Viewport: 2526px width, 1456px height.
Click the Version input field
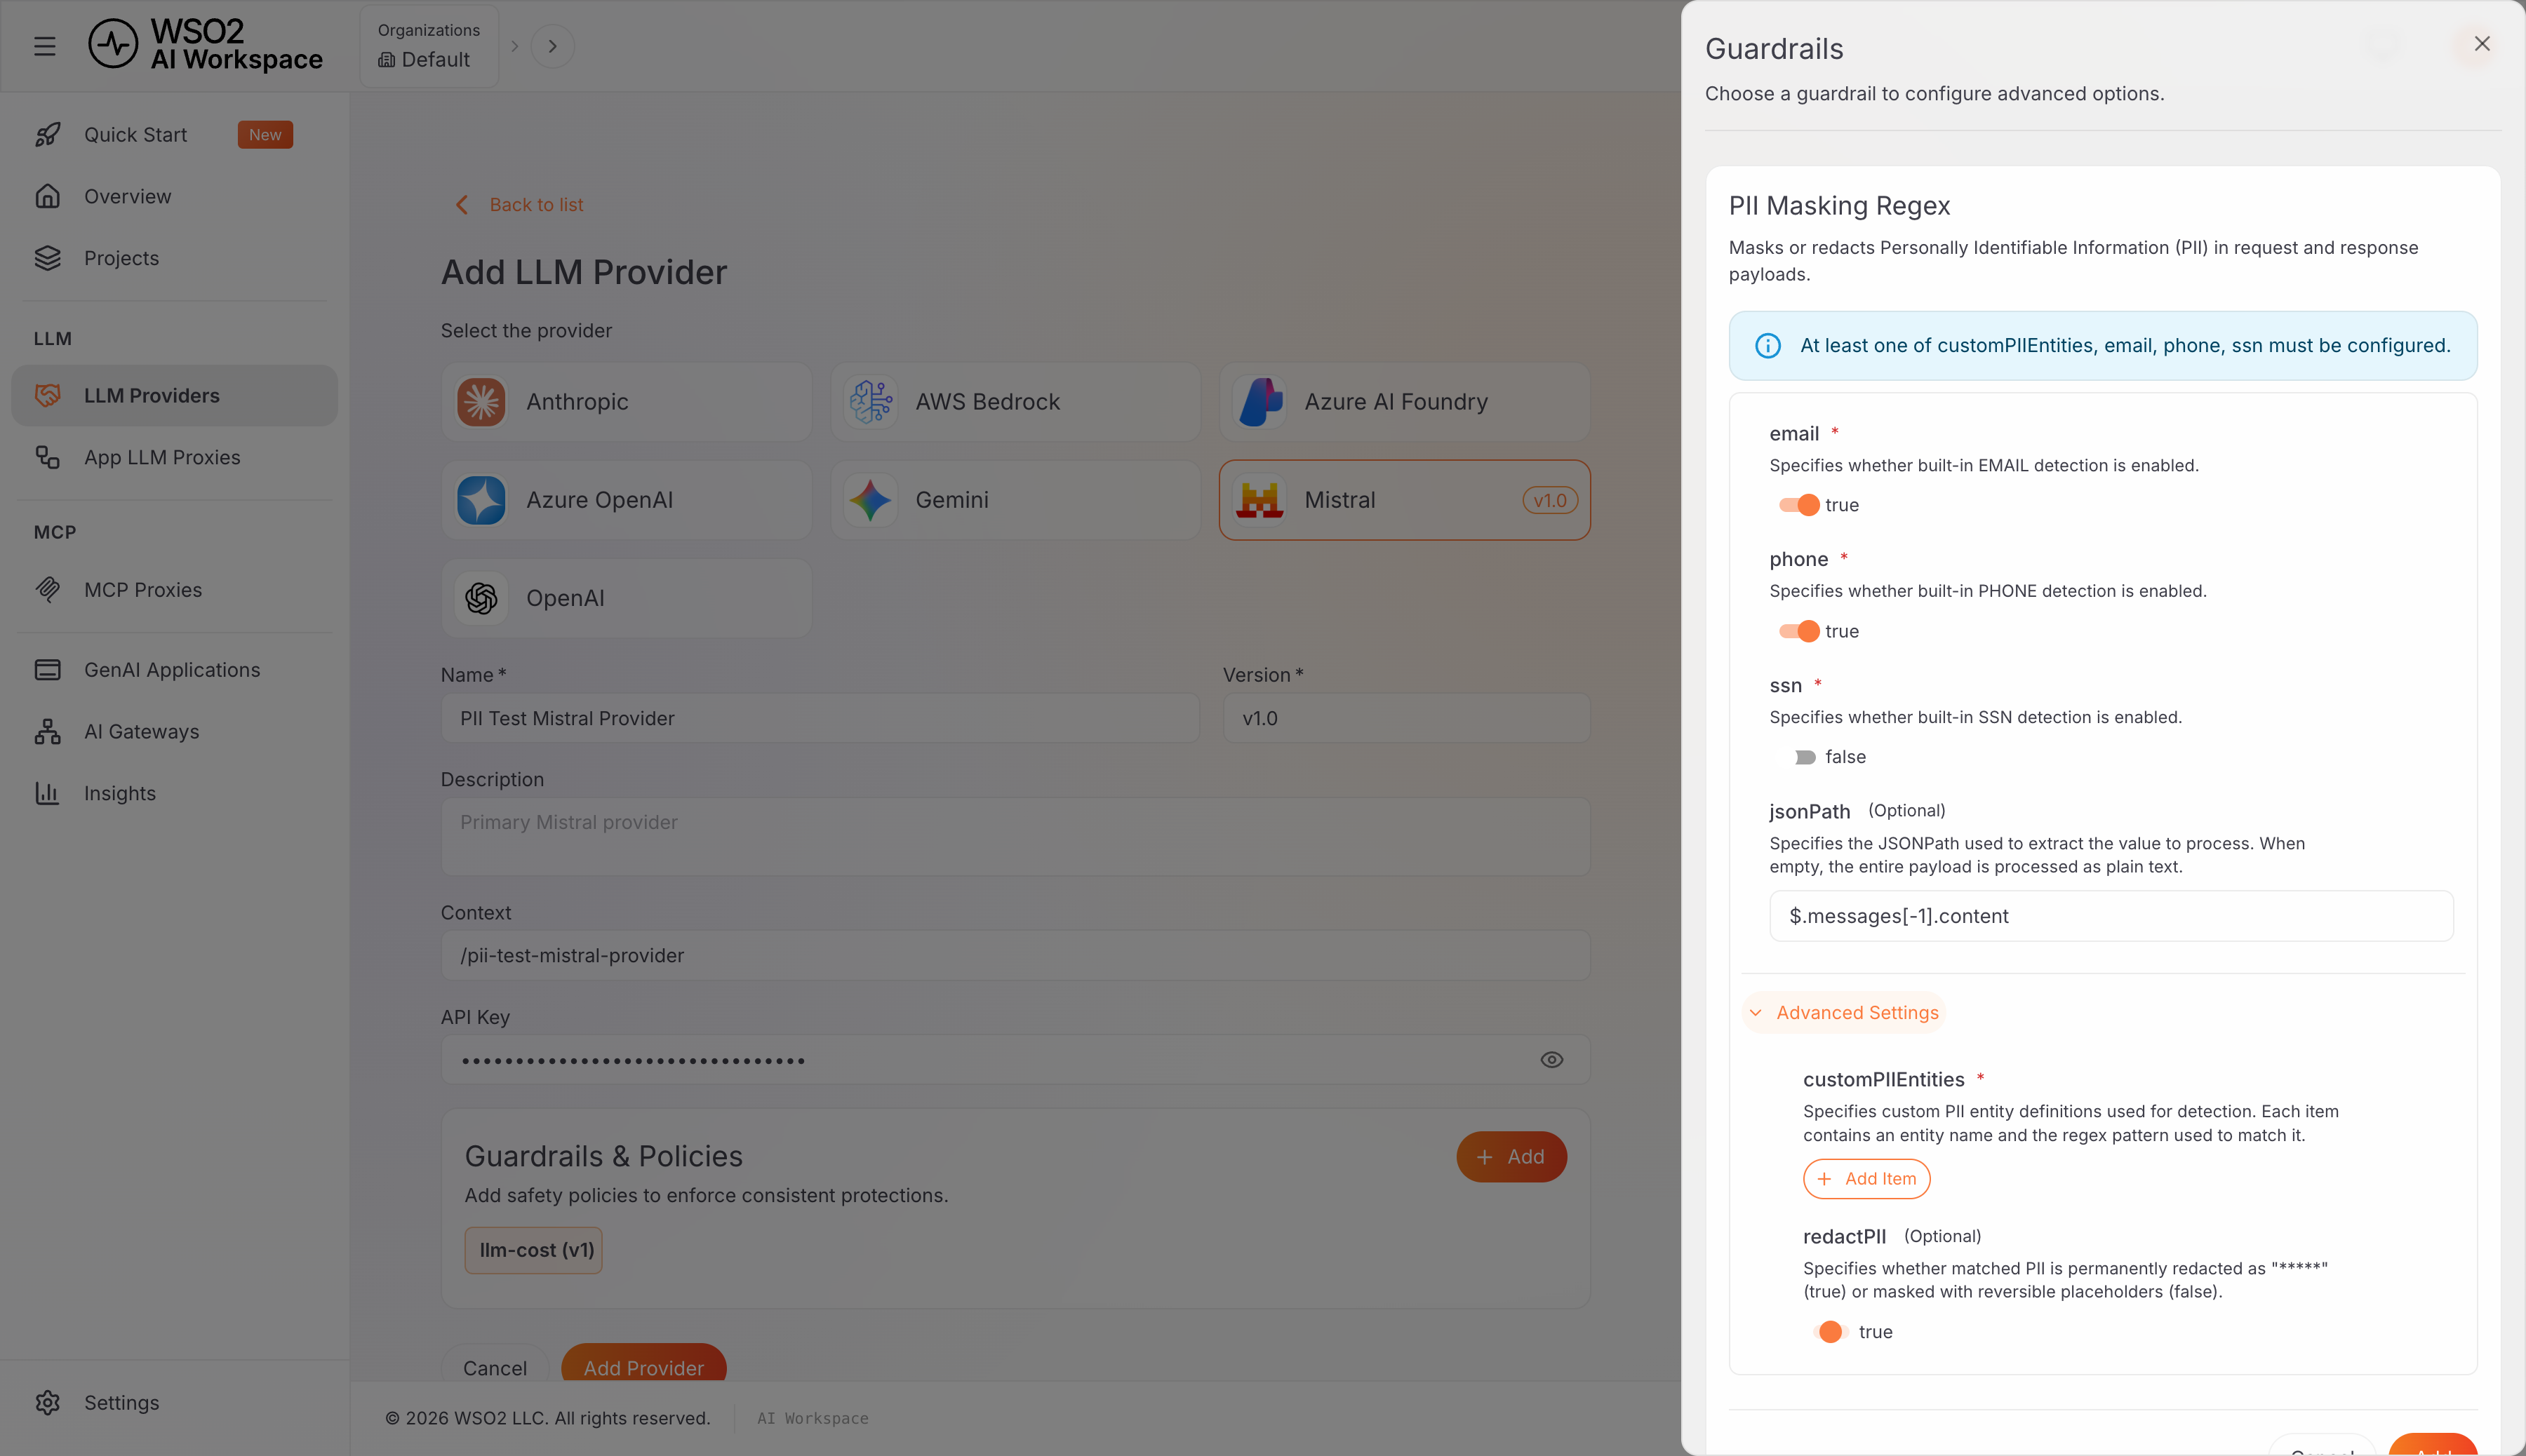pos(1405,718)
